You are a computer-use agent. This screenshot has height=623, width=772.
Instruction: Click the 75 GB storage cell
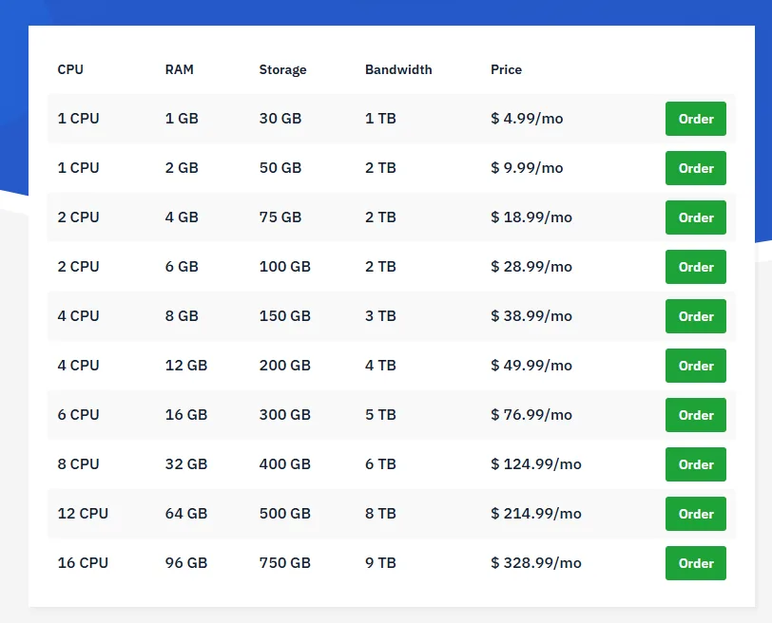click(280, 217)
